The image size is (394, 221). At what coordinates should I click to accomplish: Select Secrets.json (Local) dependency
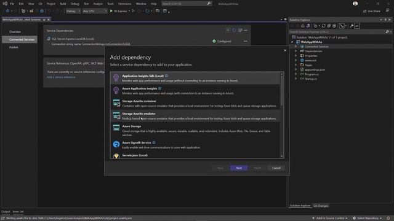pos(195,155)
